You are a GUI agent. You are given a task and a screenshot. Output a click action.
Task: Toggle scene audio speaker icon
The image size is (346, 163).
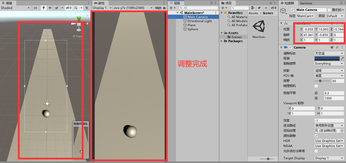50,8
